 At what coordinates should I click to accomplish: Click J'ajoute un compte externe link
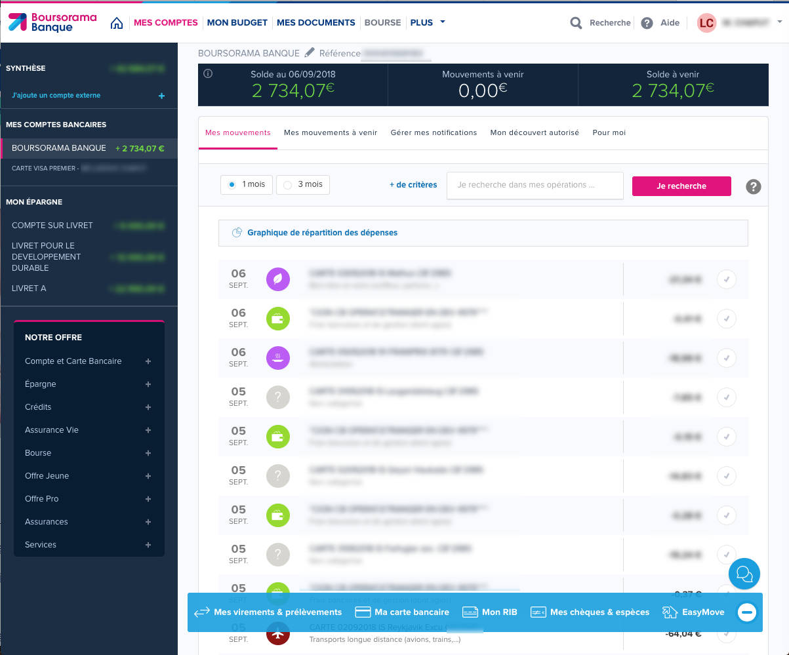[x=56, y=96]
